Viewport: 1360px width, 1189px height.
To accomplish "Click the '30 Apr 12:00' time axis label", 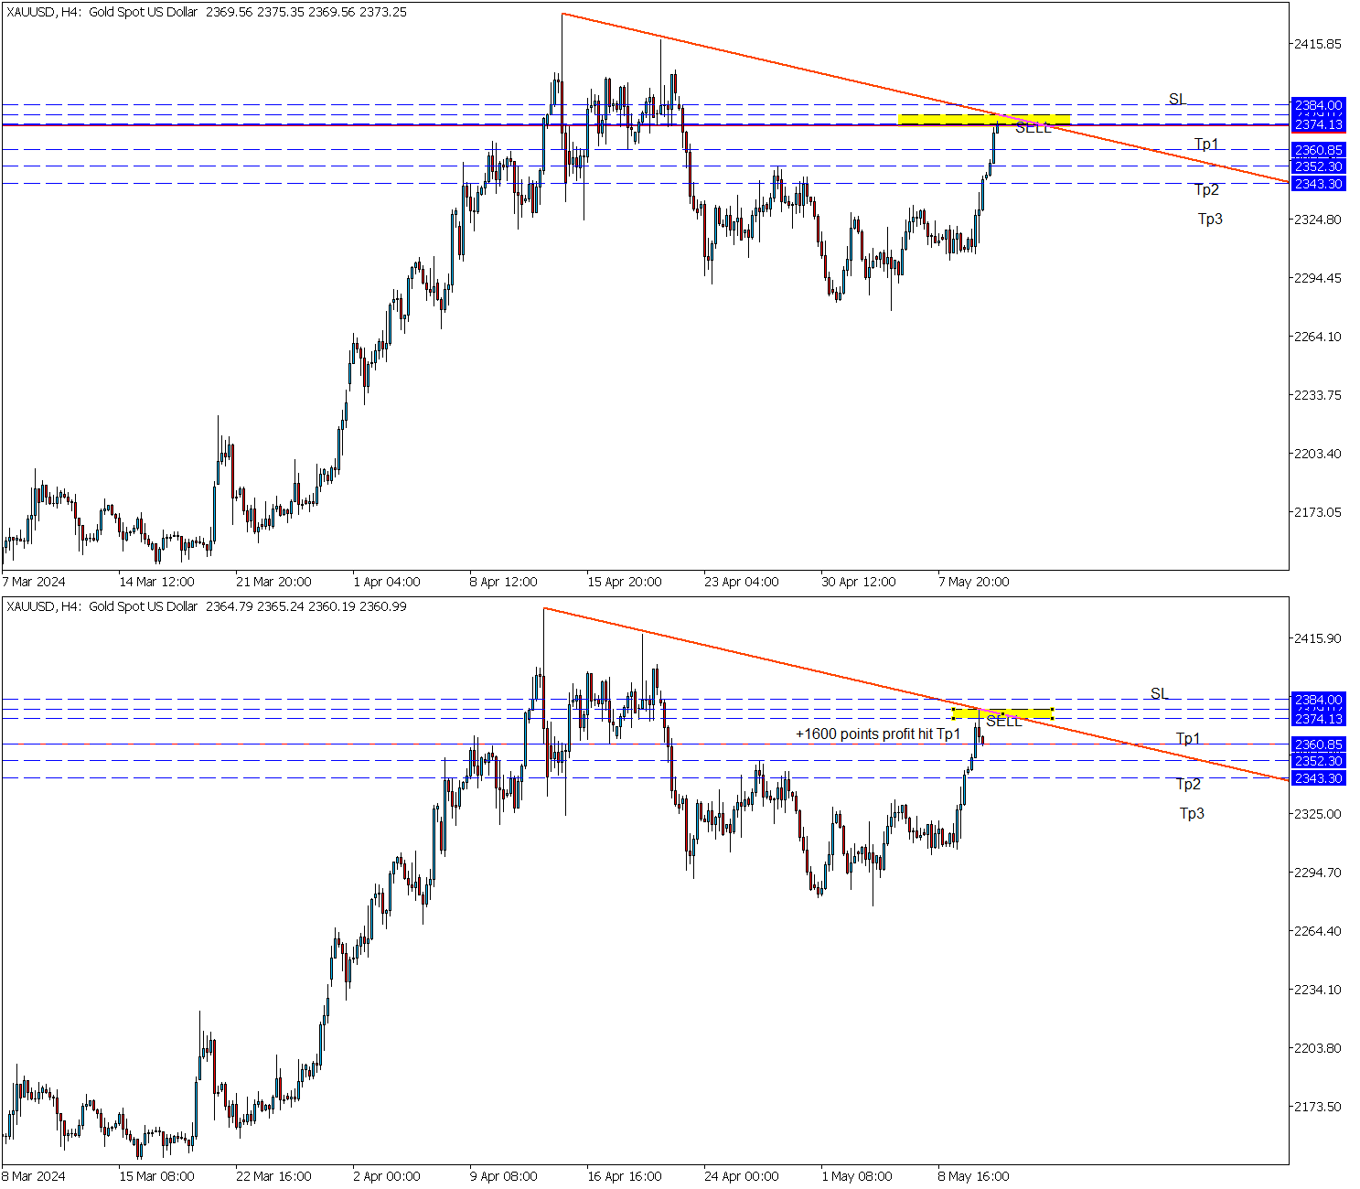I will click(859, 582).
